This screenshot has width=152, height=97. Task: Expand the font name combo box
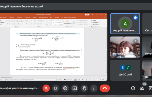point(12,21)
